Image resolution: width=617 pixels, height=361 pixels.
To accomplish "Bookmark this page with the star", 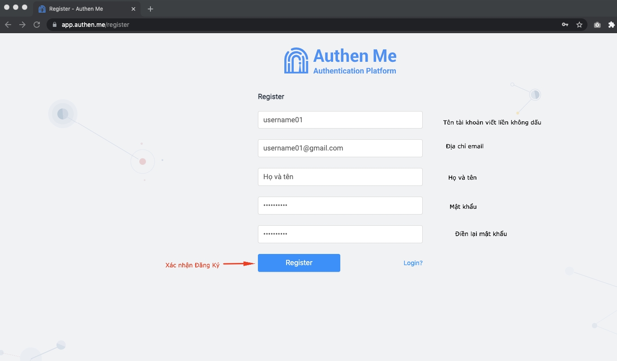I will [x=579, y=25].
